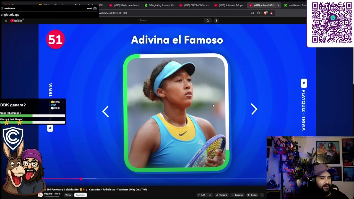Click the Adivina el Famoso heading
354x199 pixels.
click(x=177, y=40)
